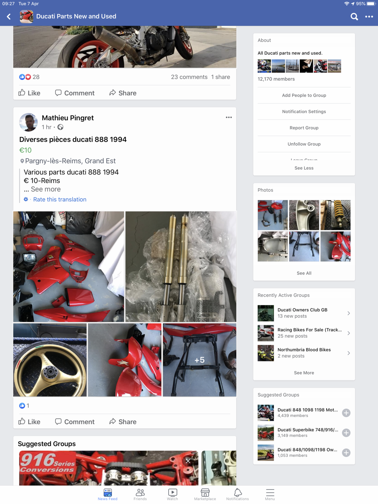
Task: Switch to the Marketplace tab
Action: point(205,494)
